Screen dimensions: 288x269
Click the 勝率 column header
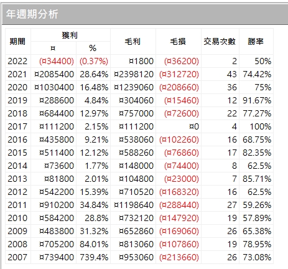(x=256, y=42)
